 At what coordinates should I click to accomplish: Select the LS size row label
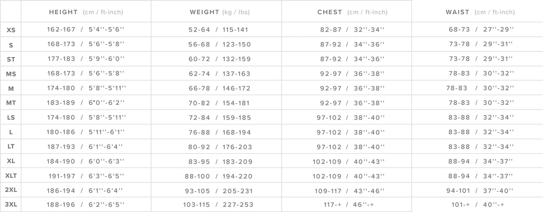pyautogui.click(x=11, y=117)
